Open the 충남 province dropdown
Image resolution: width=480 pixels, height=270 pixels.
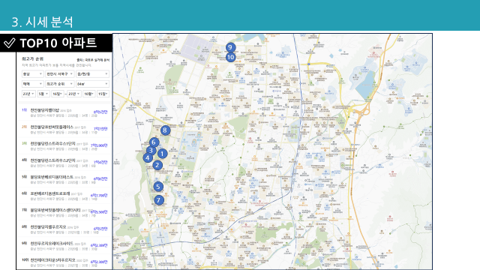(32, 74)
